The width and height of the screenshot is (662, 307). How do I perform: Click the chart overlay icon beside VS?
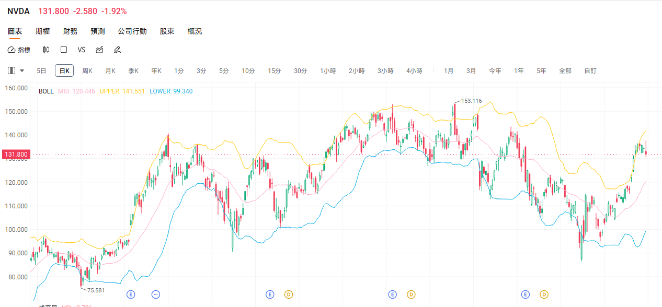click(x=99, y=50)
